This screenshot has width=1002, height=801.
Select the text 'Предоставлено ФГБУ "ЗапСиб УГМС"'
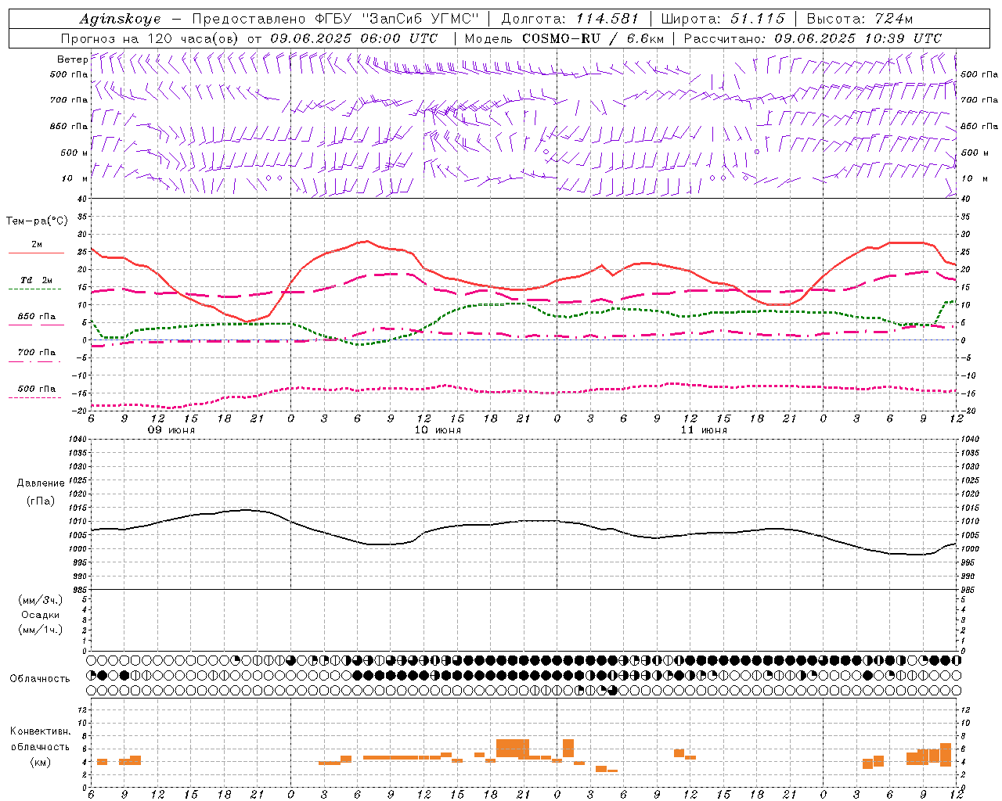[335, 19]
